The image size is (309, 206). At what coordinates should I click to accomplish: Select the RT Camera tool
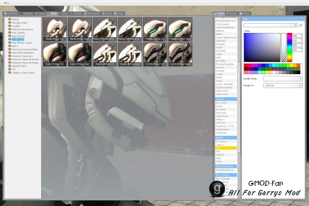(x=226, y=141)
